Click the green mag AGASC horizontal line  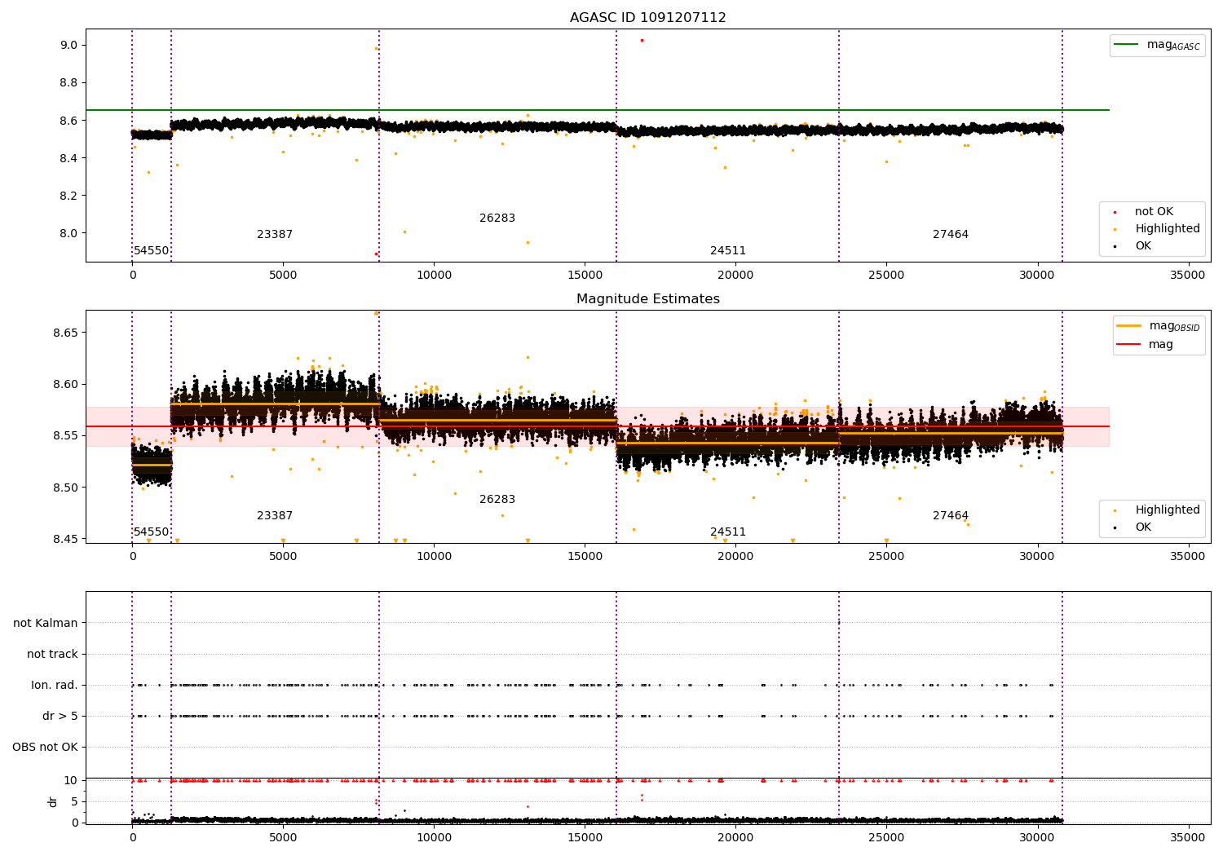[597, 110]
